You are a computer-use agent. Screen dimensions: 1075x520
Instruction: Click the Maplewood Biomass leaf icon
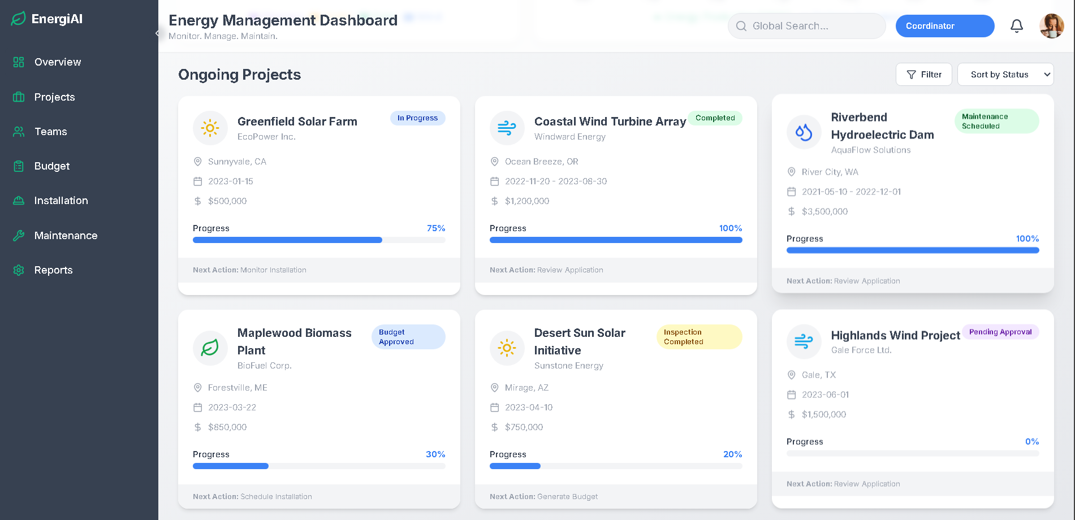click(x=210, y=348)
